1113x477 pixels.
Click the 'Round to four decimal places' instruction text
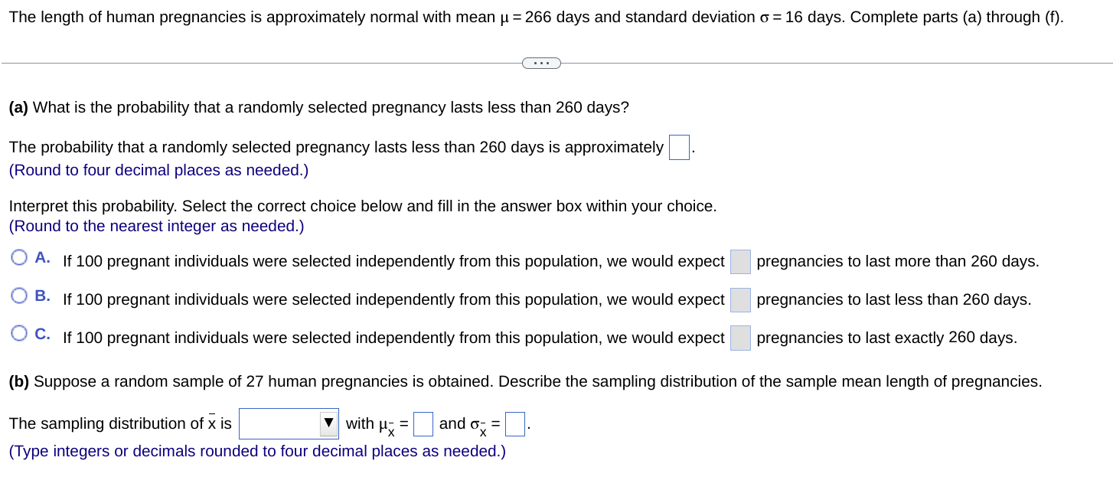158,170
